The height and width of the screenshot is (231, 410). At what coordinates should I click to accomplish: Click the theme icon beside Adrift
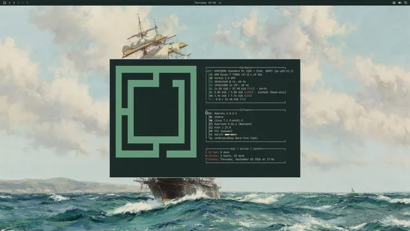(211, 135)
